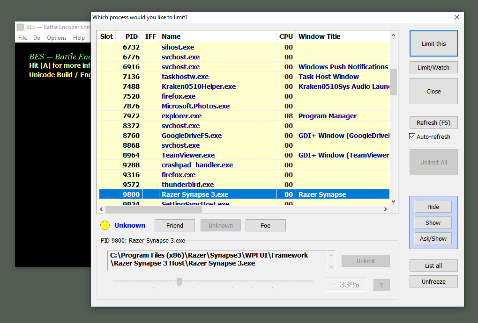Open File menu in BES window
This screenshot has height=323, width=478.
pos(22,38)
